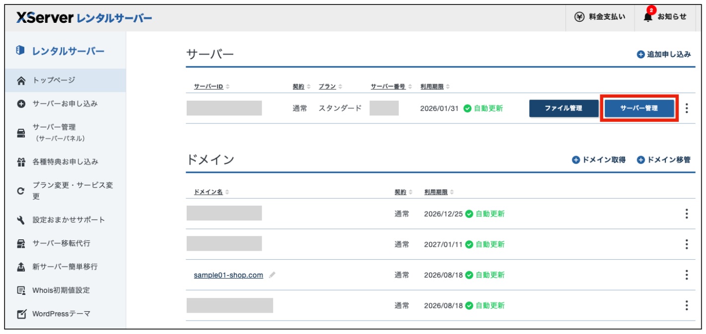Click the gift icon for 各種特典お申し込み
This screenshot has height=334, width=706.
point(21,162)
